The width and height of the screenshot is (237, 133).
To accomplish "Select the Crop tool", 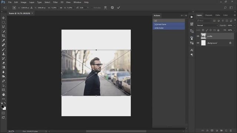I will point(3,36).
